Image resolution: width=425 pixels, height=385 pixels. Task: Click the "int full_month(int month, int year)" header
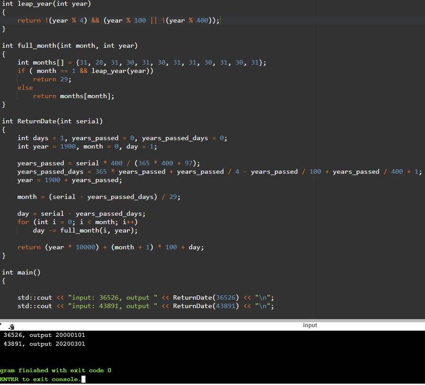click(70, 46)
